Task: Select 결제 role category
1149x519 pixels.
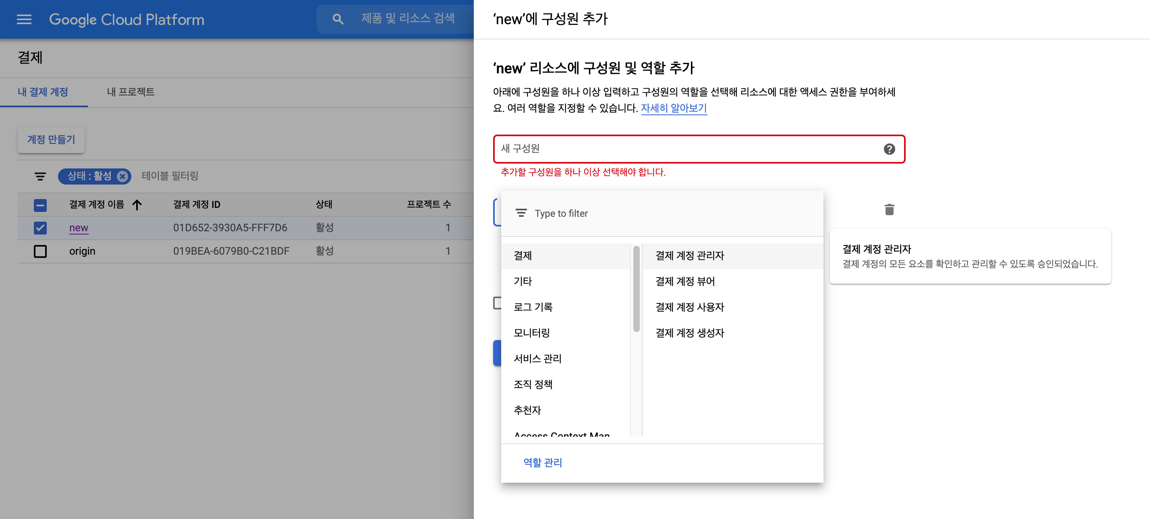Action: tap(566, 256)
